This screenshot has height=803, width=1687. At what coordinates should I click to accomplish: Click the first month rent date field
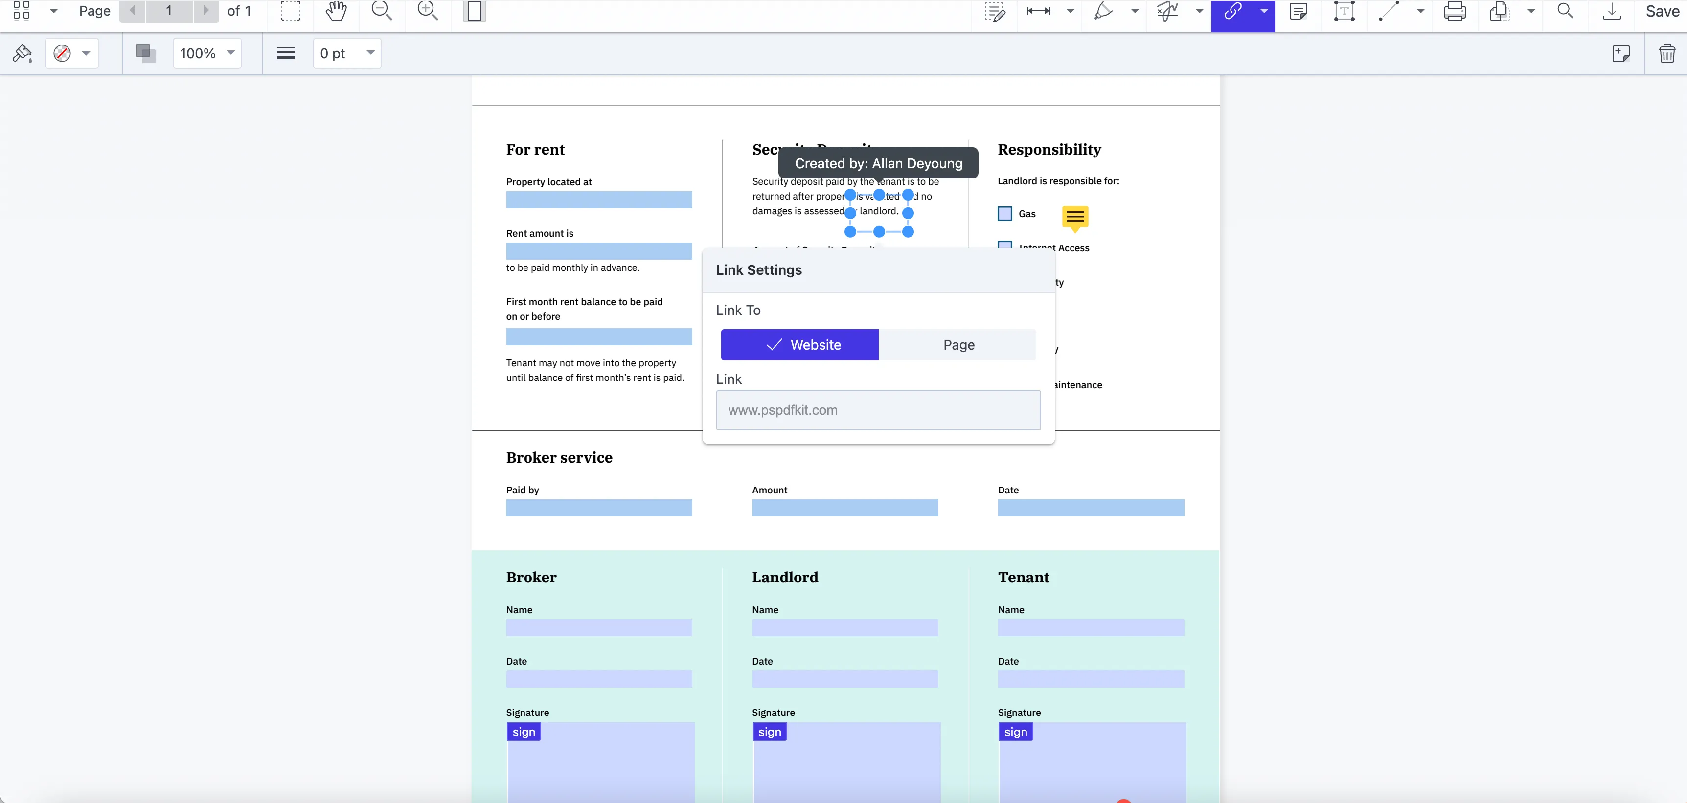tap(598, 337)
